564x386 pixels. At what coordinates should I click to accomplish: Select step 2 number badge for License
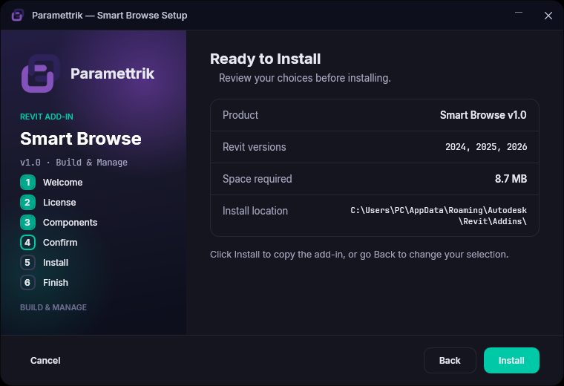(27, 203)
